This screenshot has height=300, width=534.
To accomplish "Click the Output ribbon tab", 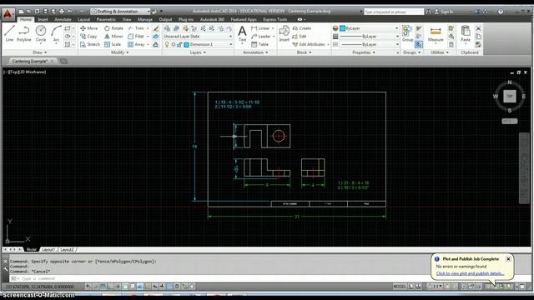I will coord(165,19).
